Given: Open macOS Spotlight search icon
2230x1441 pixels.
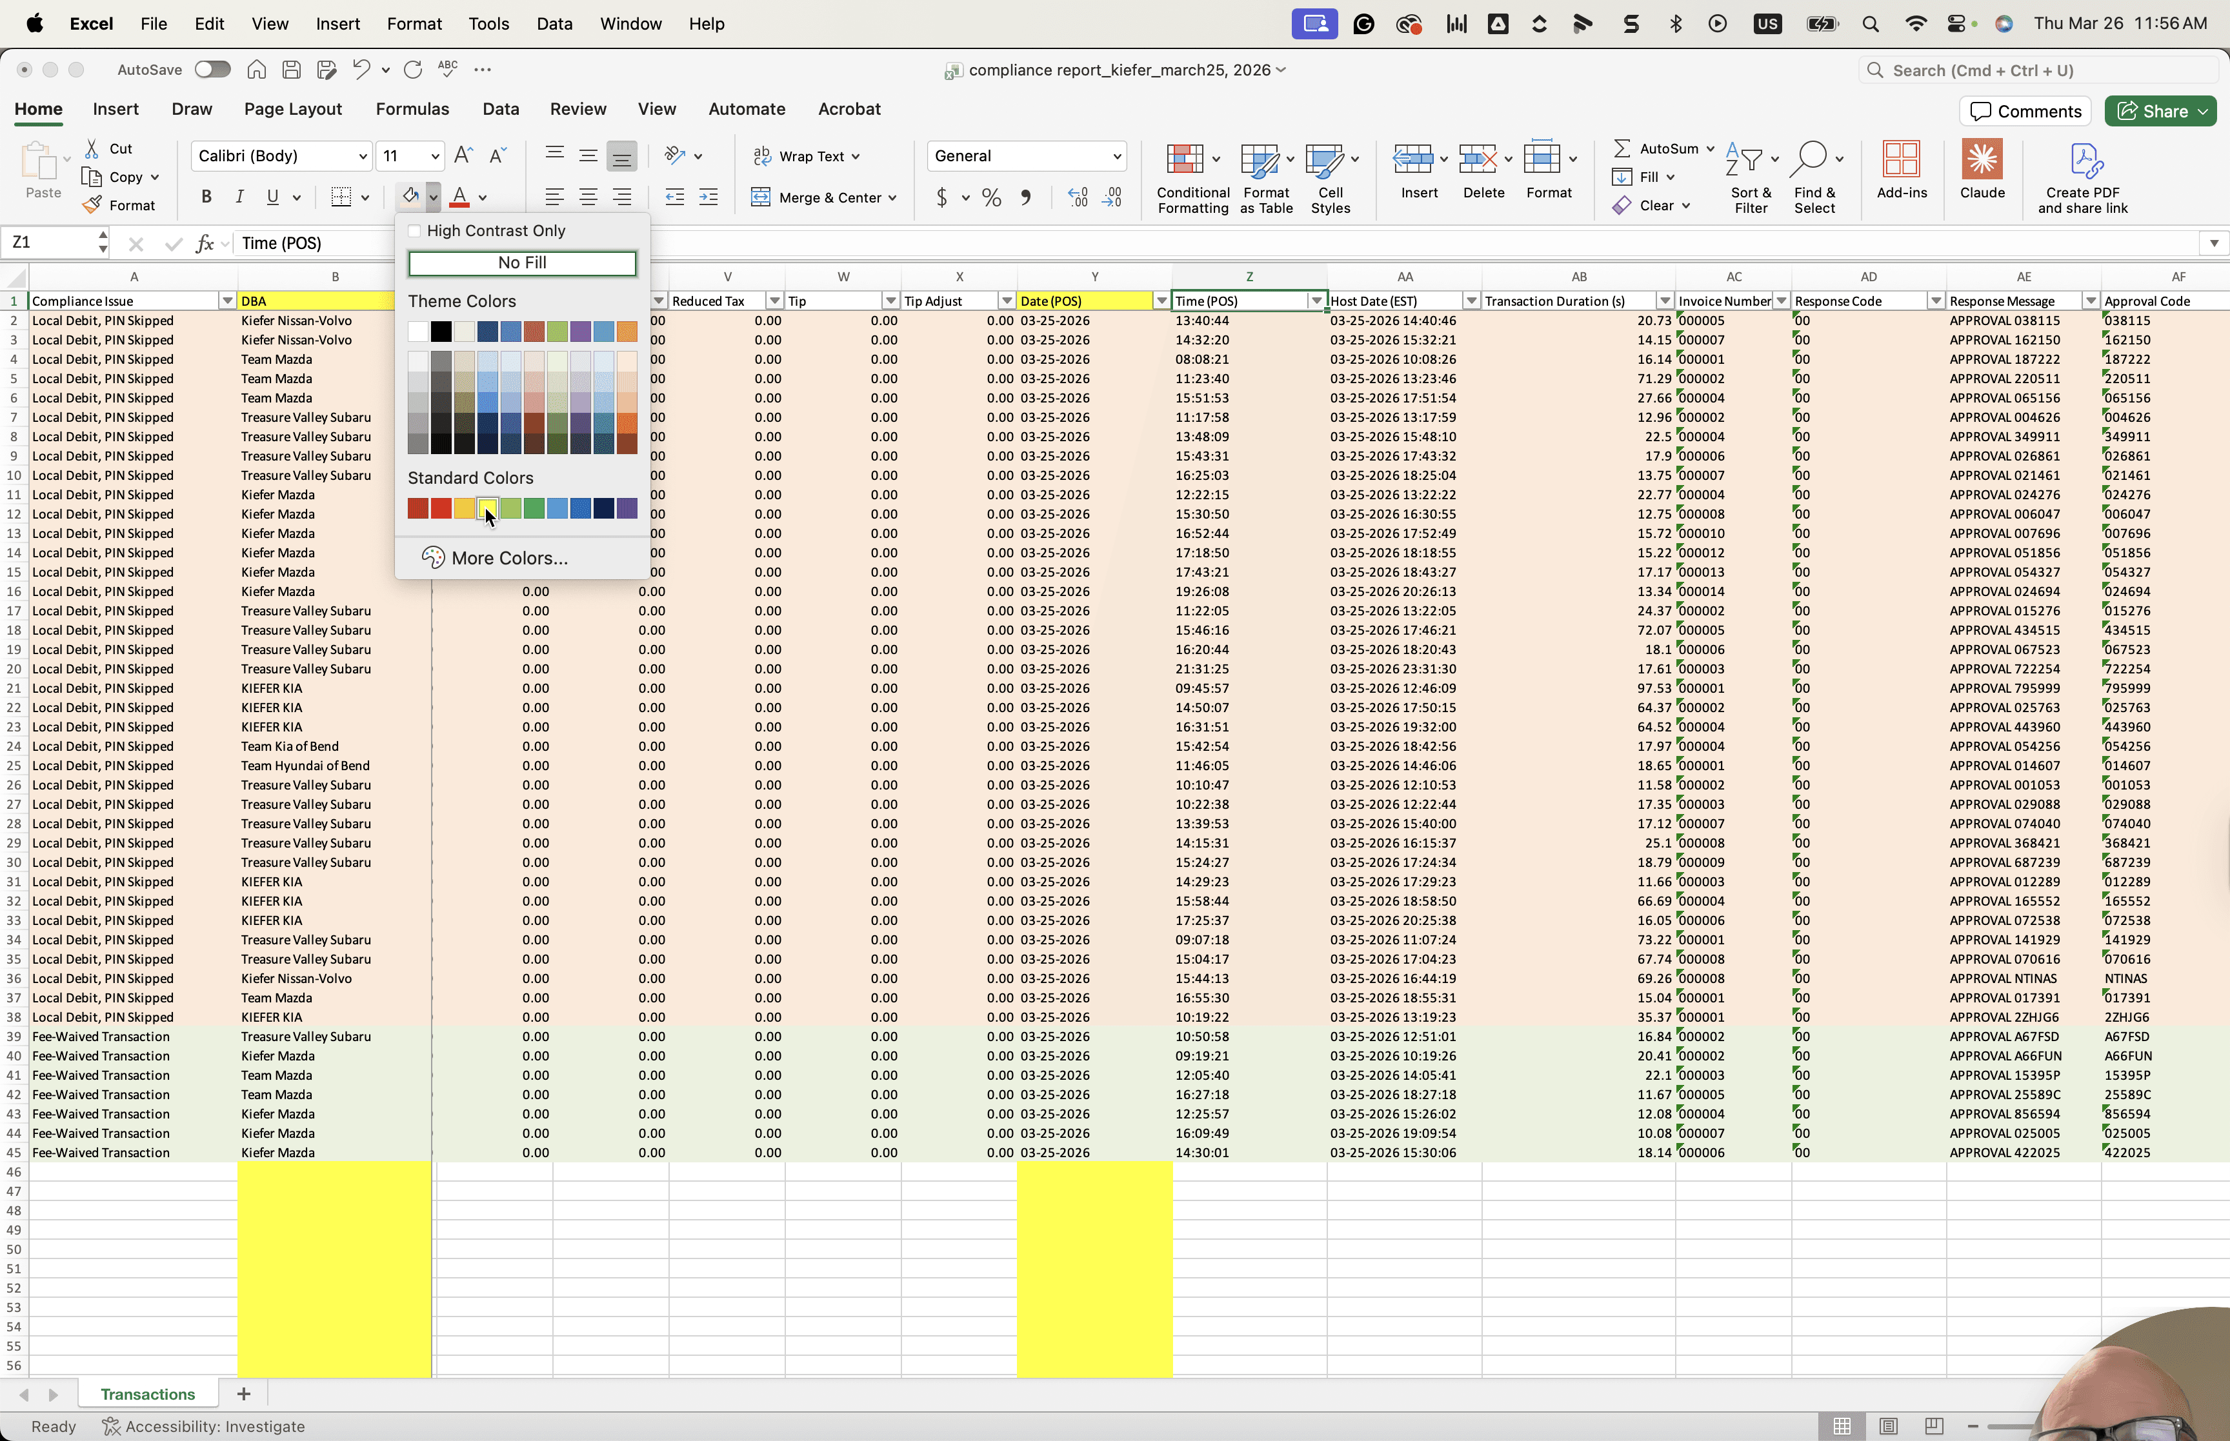Looking at the screenshot, I should (x=1871, y=25).
